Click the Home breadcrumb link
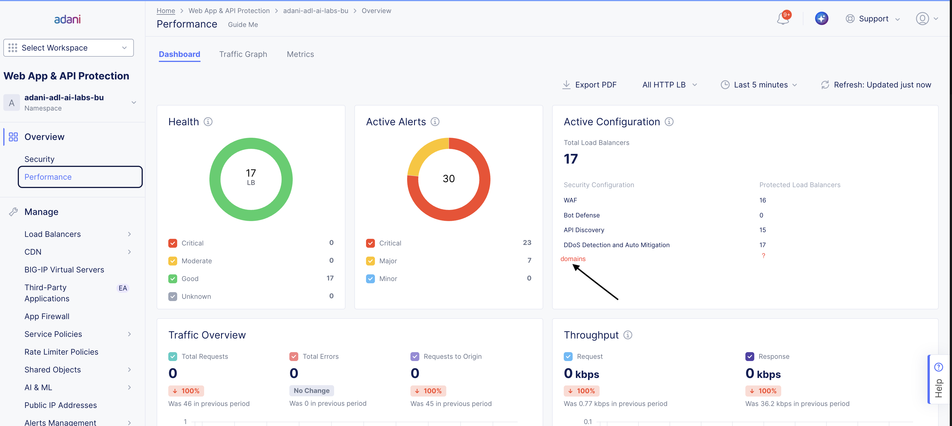Image resolution: width=952 pixels, height=426 pixels. [166, 11]
